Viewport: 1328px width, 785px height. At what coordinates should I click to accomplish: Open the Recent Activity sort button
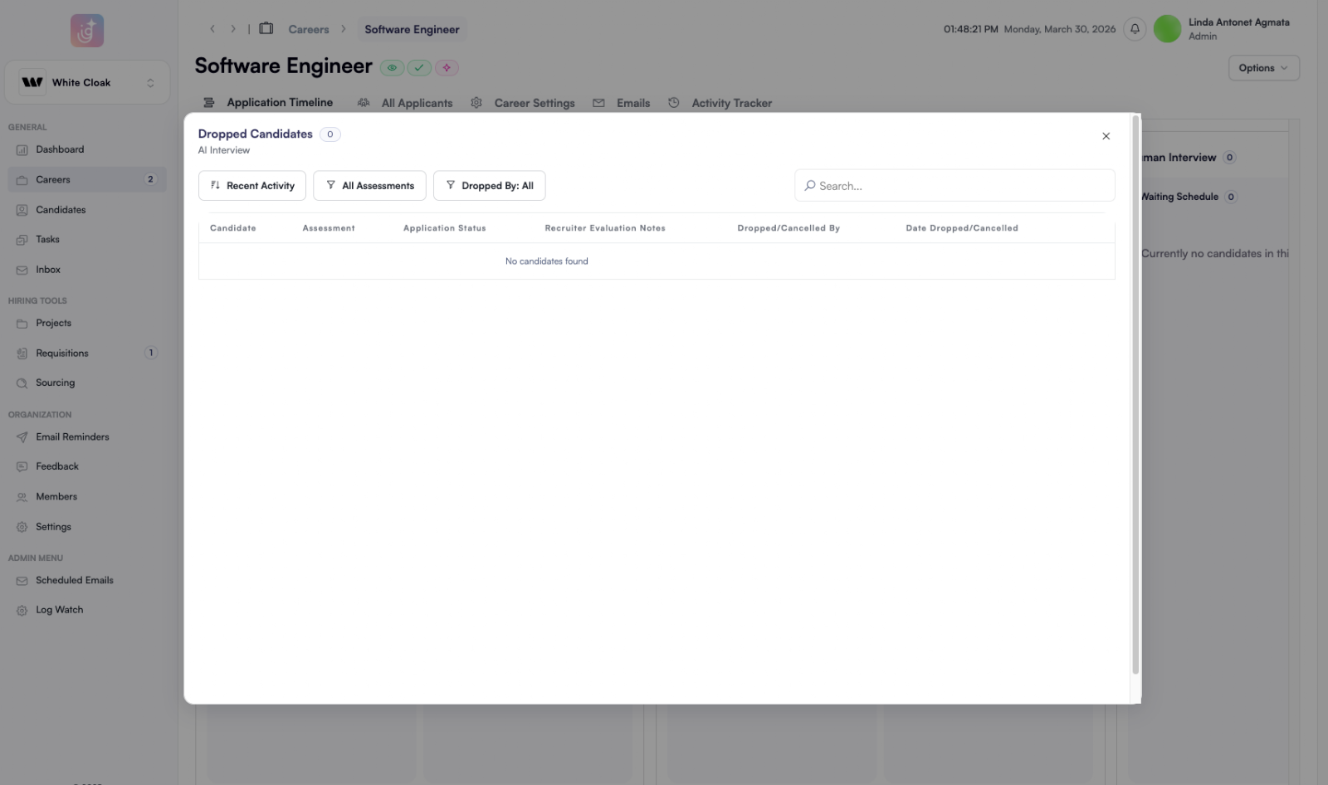[252, 186]
